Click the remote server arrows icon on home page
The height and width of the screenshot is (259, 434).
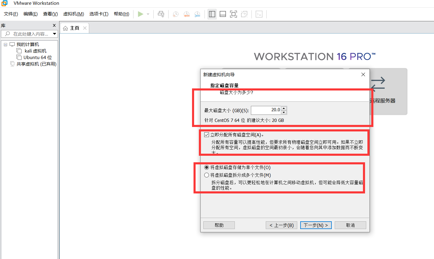pyautogui.click(x=378, y=85)
